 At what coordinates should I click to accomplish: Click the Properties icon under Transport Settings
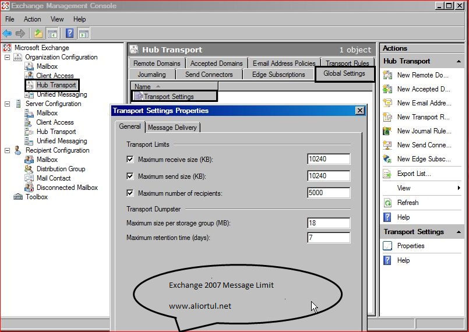click(x=387, y=246)
